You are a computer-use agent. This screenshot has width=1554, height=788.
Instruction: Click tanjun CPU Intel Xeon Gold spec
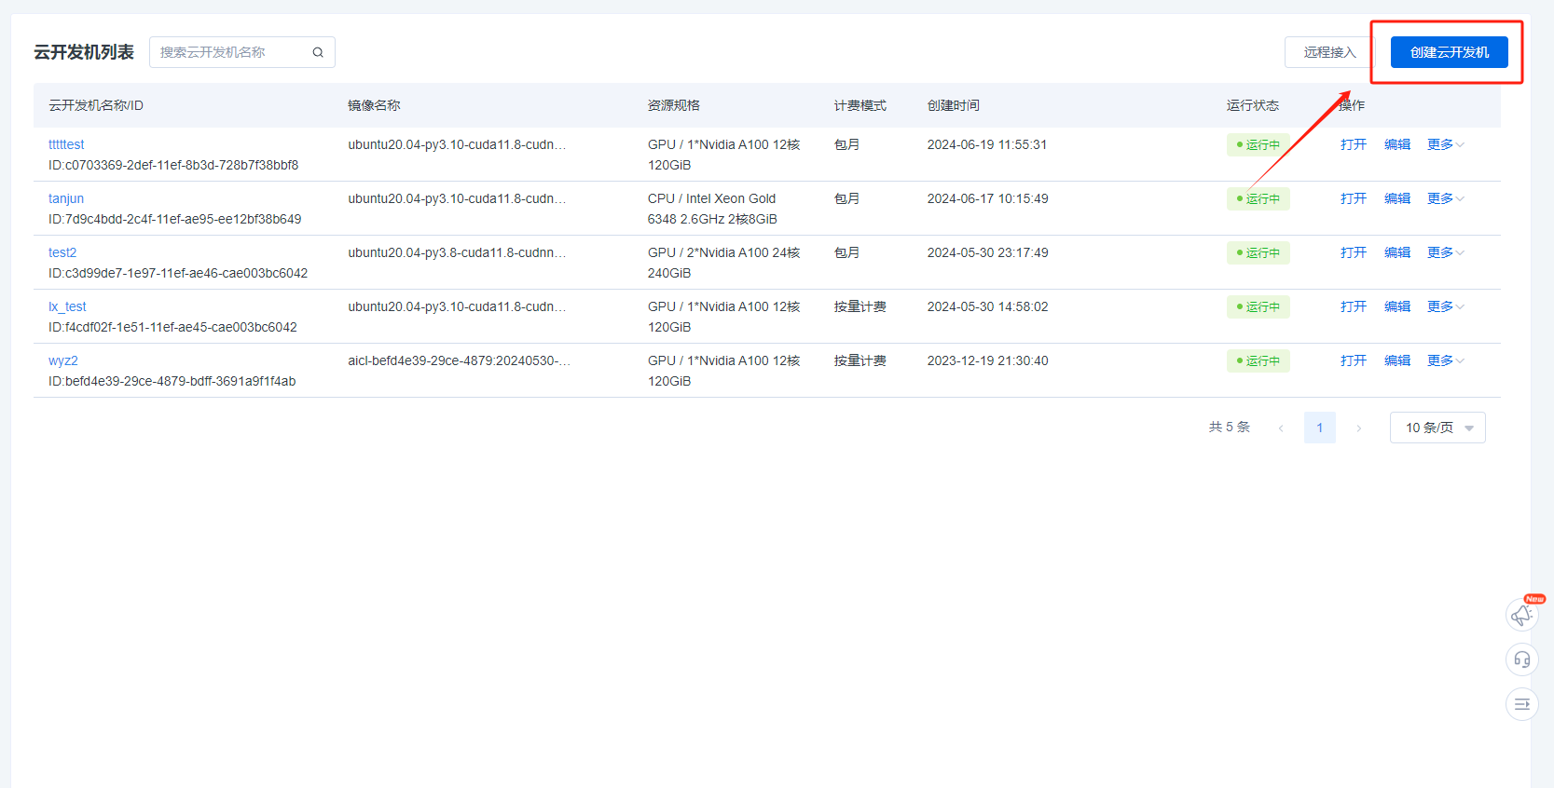(713, 209)
